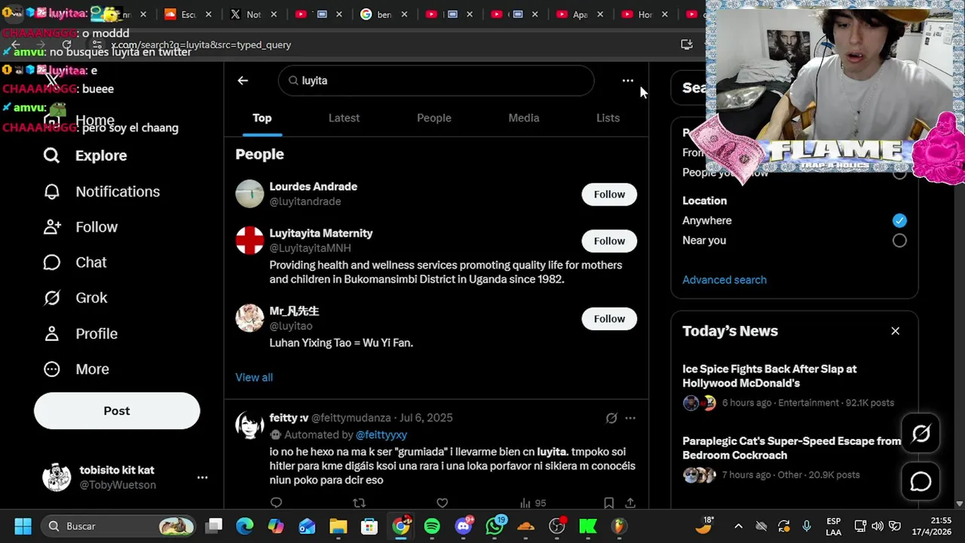
Task: Repost feitty's post
Action: pos(359,503)
